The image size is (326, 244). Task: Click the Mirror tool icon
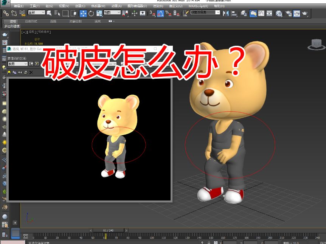point(225,14)
